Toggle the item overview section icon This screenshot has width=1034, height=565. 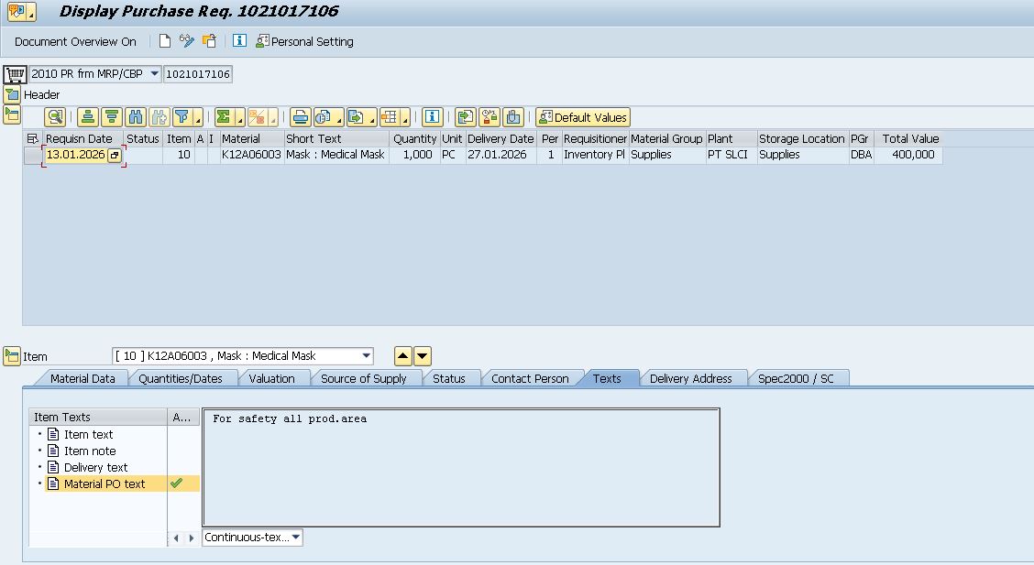coord(11,114)
